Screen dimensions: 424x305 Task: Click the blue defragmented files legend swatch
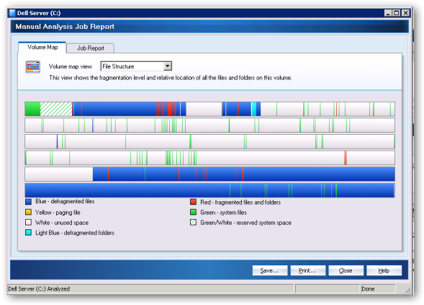click(x=28, y=201)
